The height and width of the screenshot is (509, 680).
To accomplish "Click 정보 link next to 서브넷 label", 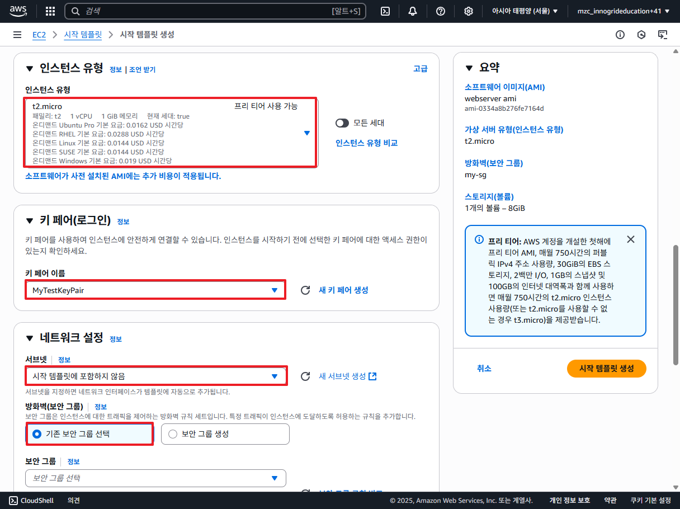I will click(64, 360).
